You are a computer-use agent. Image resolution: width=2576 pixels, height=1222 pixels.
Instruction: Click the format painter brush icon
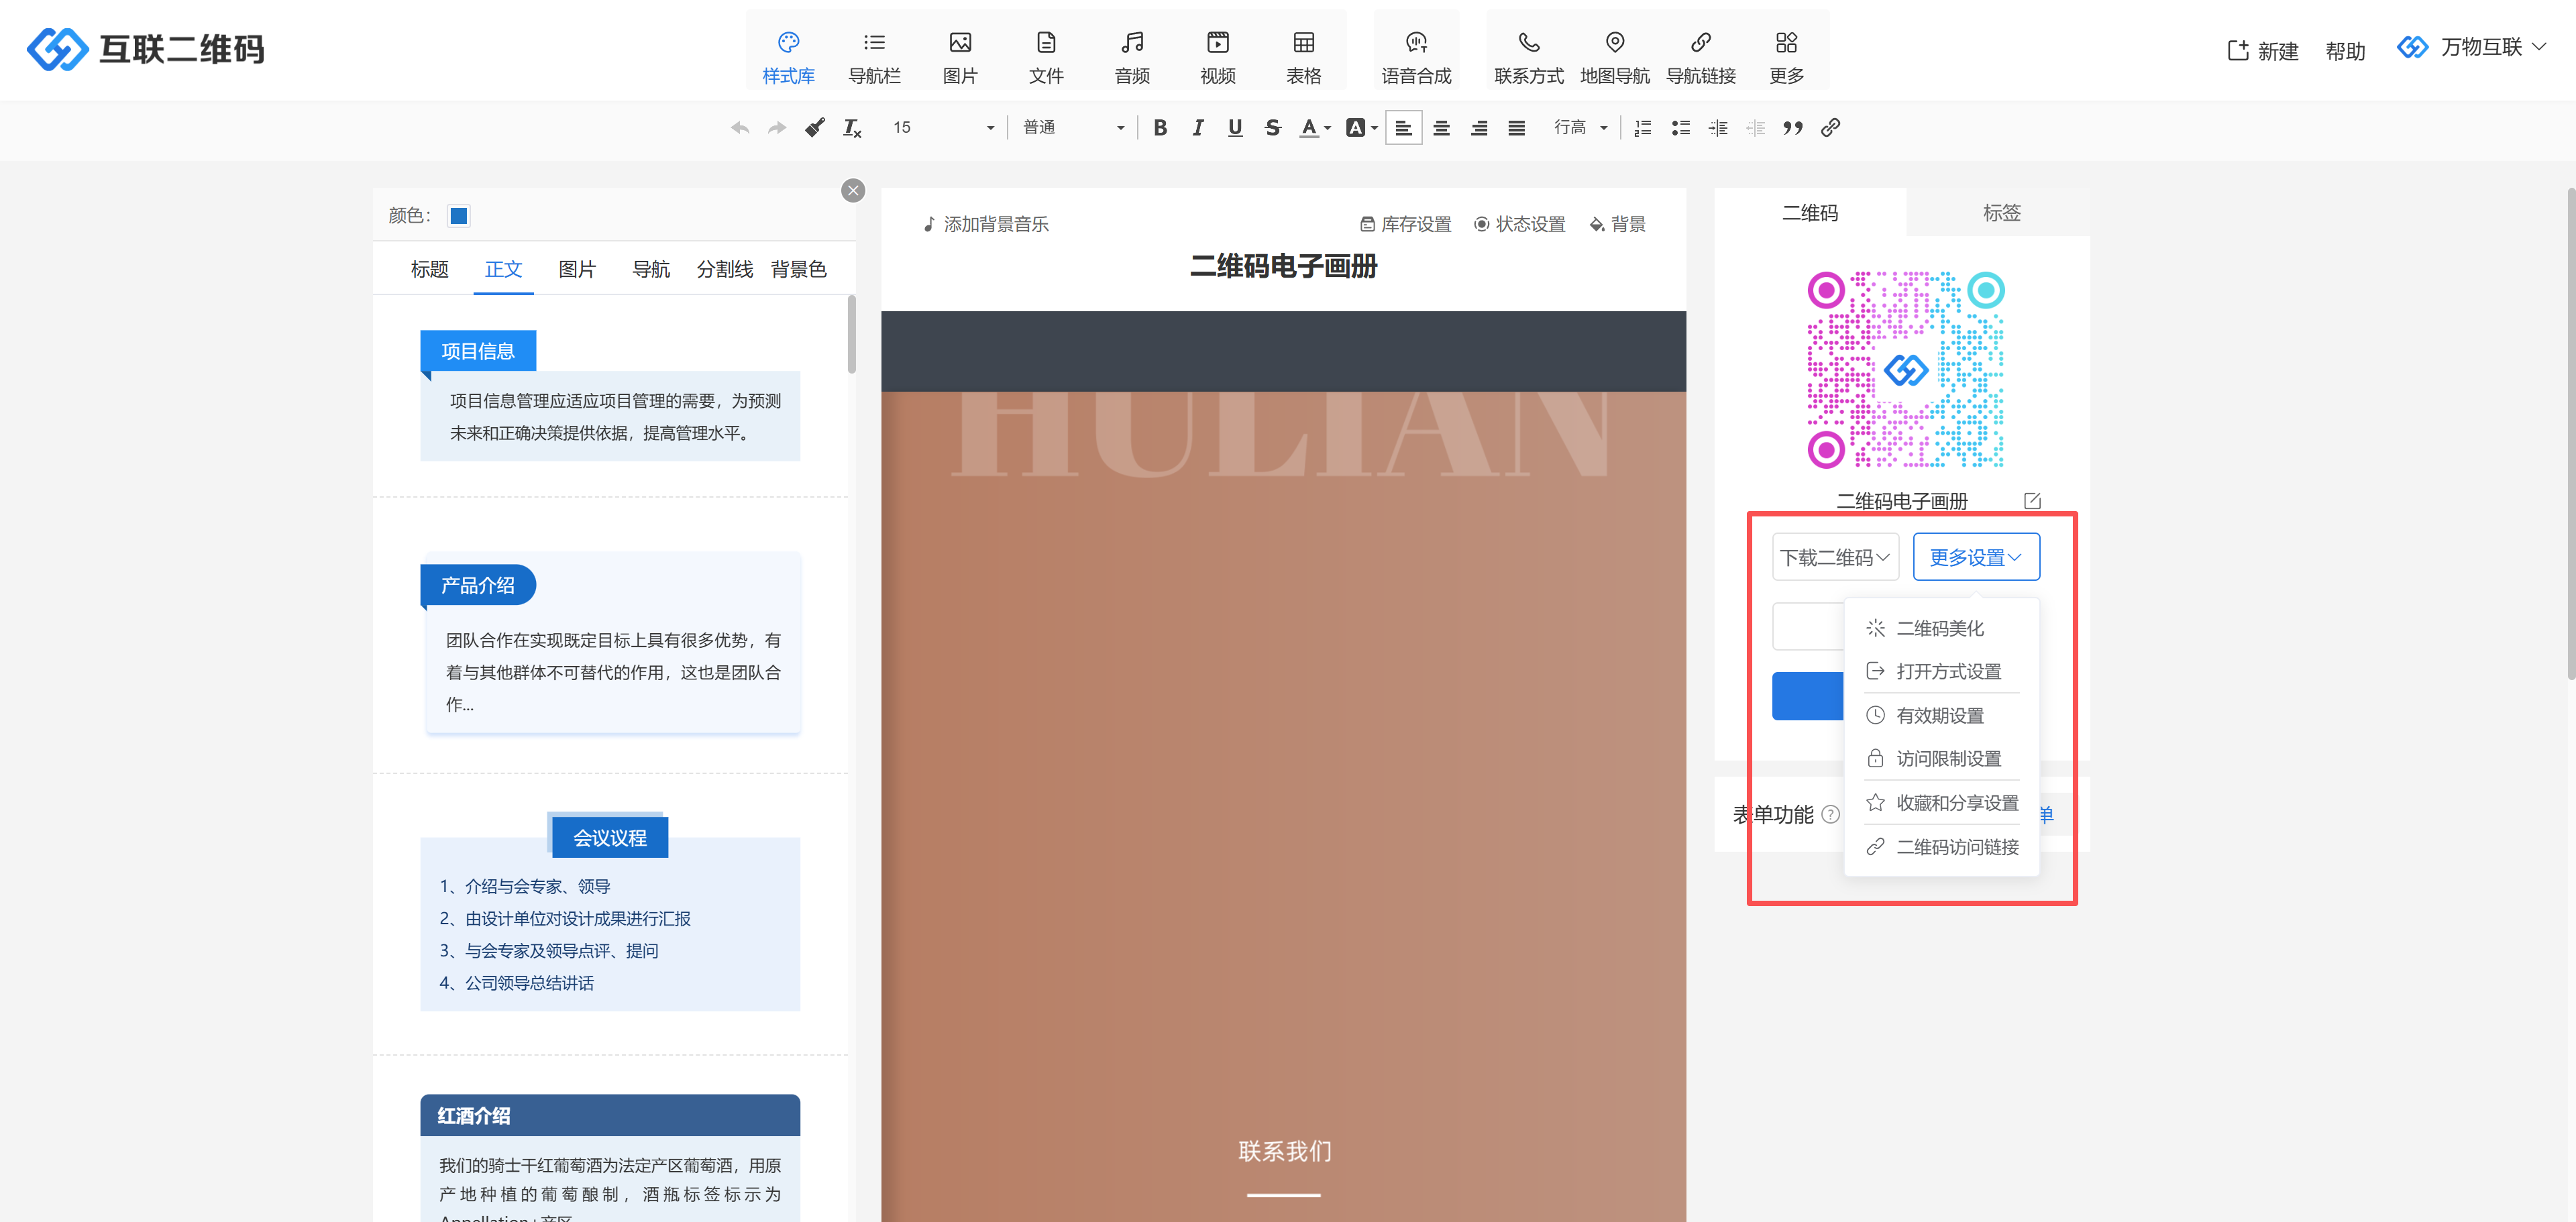(815, 127)
